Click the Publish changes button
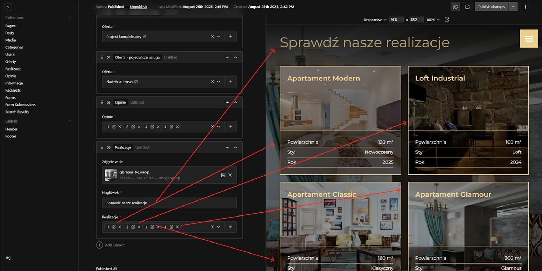 (491, 7)
